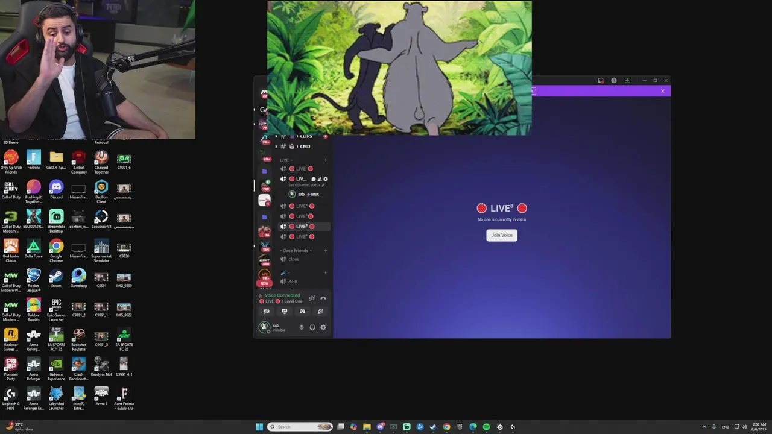
Task: Open Windows Start menu
Action: [x=259, y=427]
